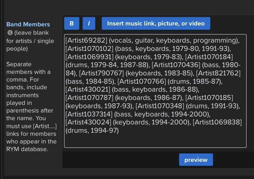Viewport: 254px width, 179px height.
Task: Click the text [Artist1070184]
Action: point(209,57)
